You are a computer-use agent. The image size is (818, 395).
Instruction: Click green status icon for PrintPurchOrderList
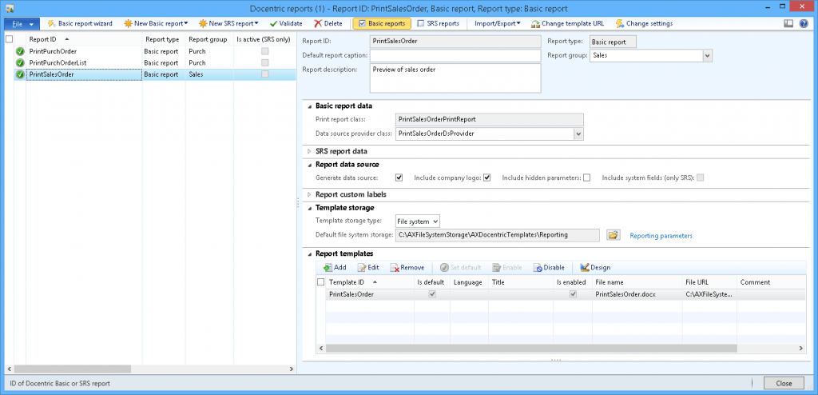pyautogui.click(x=20, y=62)
